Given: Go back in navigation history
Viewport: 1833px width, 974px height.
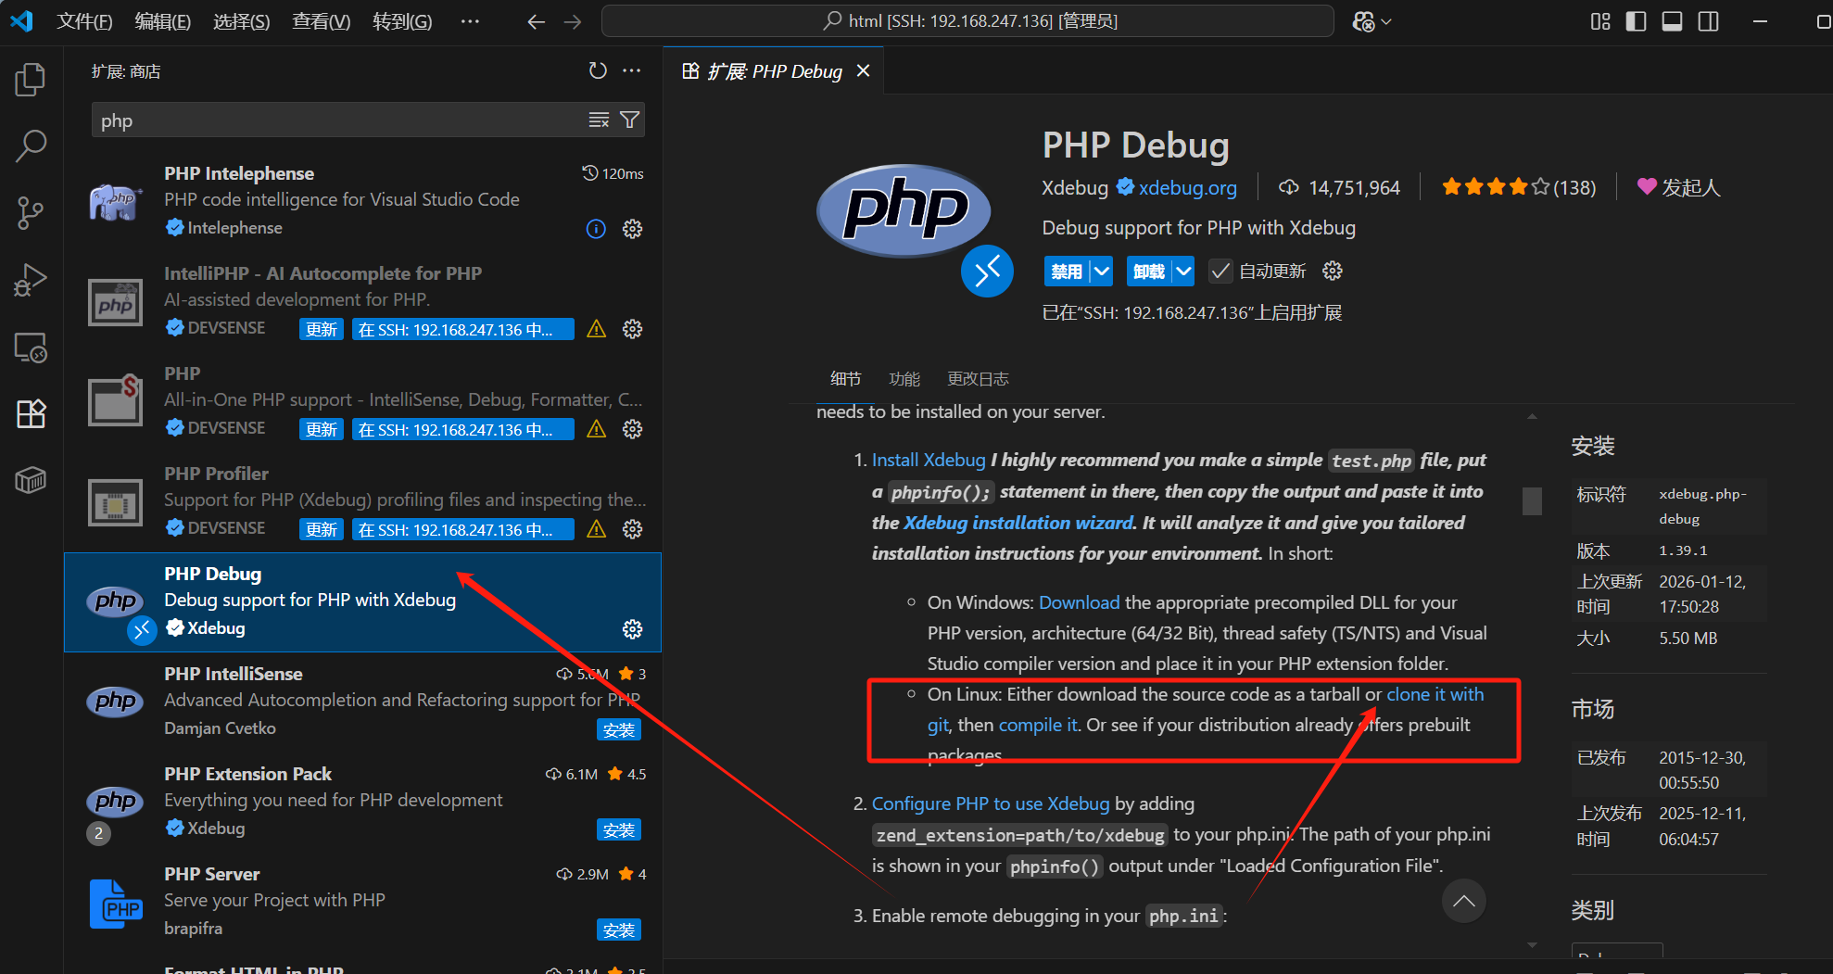Looking at the screenshot, I should [x=536, y=21].
